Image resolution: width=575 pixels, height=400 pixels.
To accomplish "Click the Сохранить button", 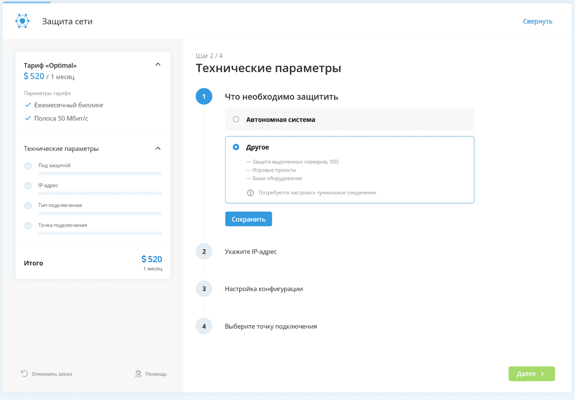I will (x=249, y=219).
